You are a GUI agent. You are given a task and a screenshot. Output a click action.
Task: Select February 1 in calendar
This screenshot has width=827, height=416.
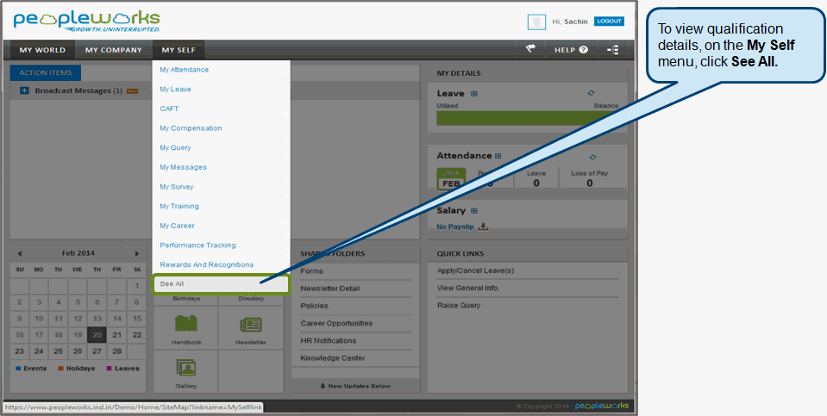click(x=136, y=286)
